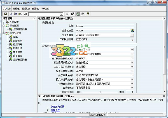168x118 pixels.
Task: Open the toolbar search combo box dropdown
Action: pos(61,14)
